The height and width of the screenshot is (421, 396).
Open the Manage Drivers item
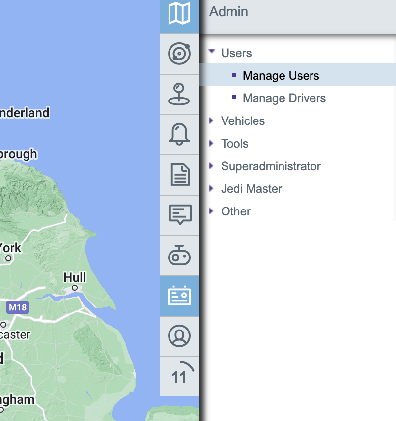coord(284,98)
